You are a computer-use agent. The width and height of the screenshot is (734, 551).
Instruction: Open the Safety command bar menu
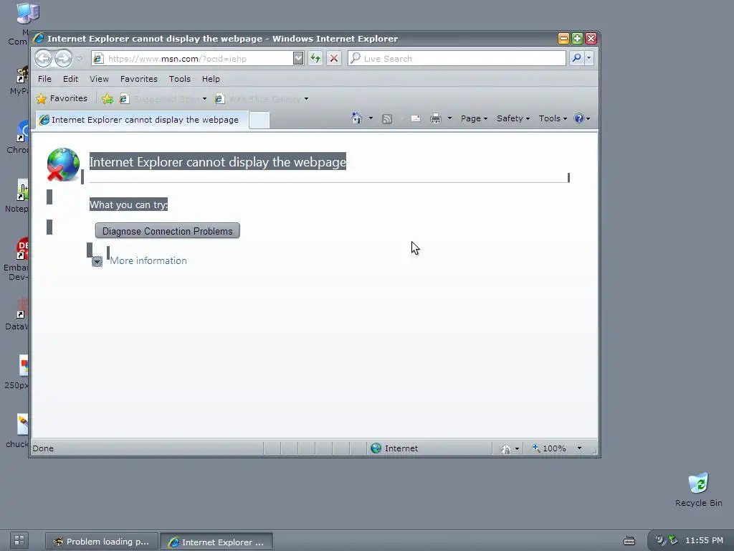513,118
